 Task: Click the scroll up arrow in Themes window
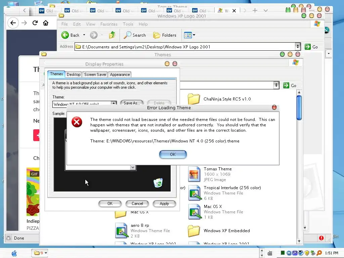[x=299, y=92]
